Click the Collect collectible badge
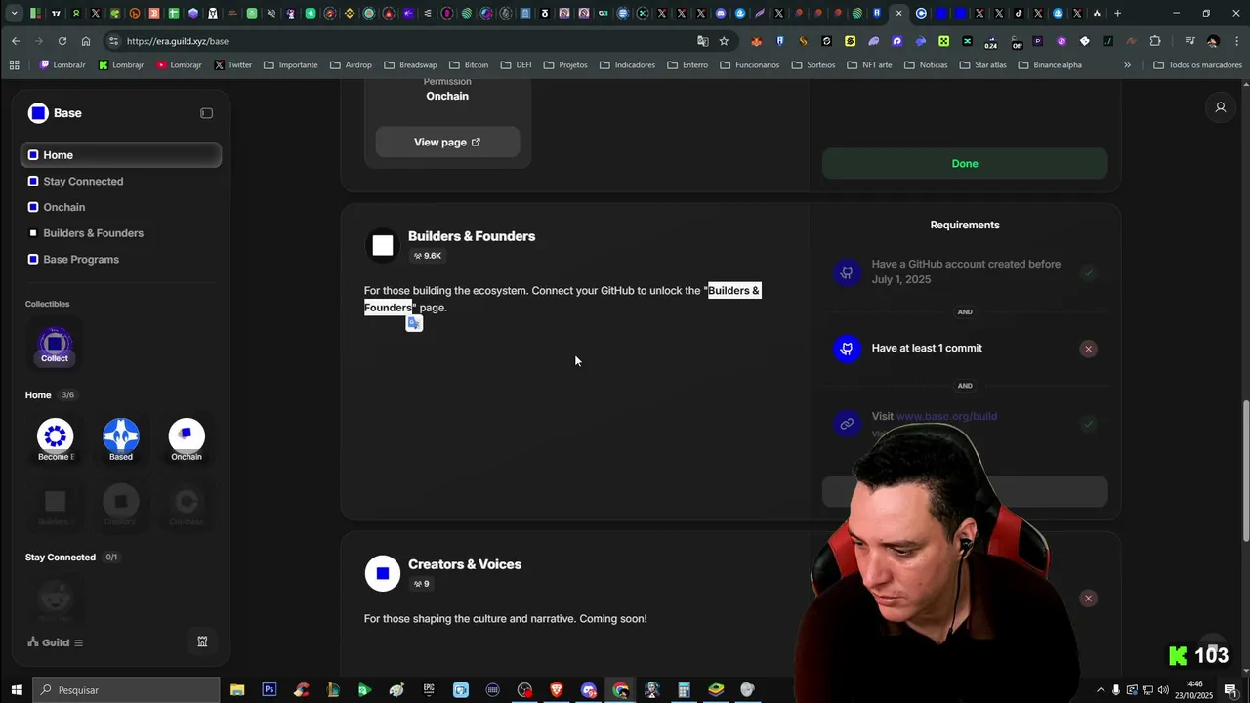 pos(55,347)
